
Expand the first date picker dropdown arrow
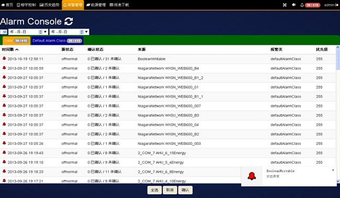[45, 32]
